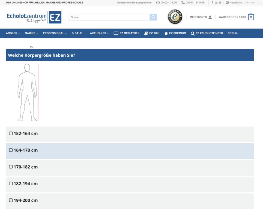This screenshot has height=218, width=263.
Task: Open the Newsletter link
Action: [236, 2]
